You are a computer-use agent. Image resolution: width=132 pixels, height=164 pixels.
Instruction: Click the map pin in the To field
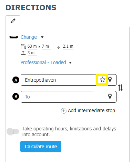pyautogui.click(x=110, y=96)
